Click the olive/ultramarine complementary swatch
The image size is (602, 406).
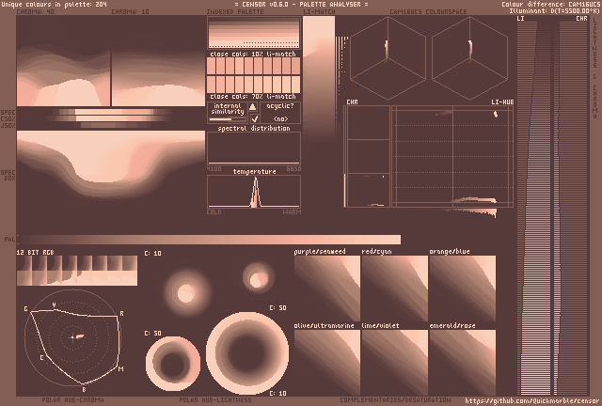[326, 361]
